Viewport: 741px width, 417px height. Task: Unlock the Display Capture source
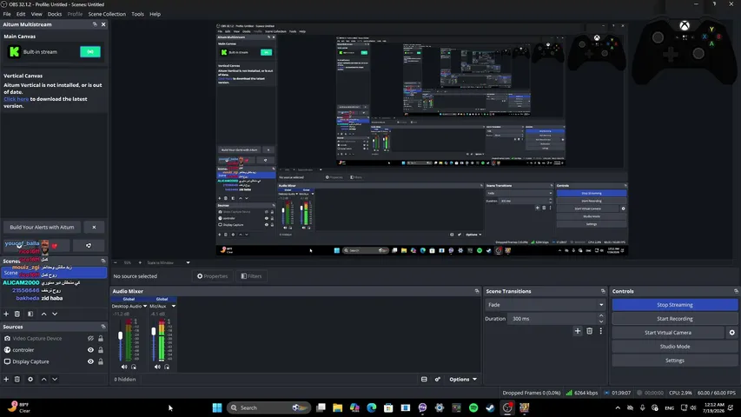click(x=101, y=361)
